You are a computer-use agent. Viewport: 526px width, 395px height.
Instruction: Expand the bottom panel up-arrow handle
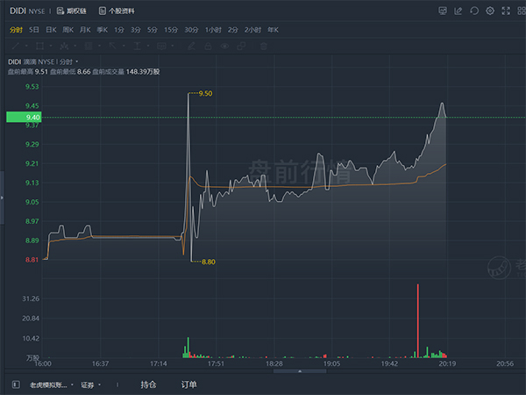point(300,371)
